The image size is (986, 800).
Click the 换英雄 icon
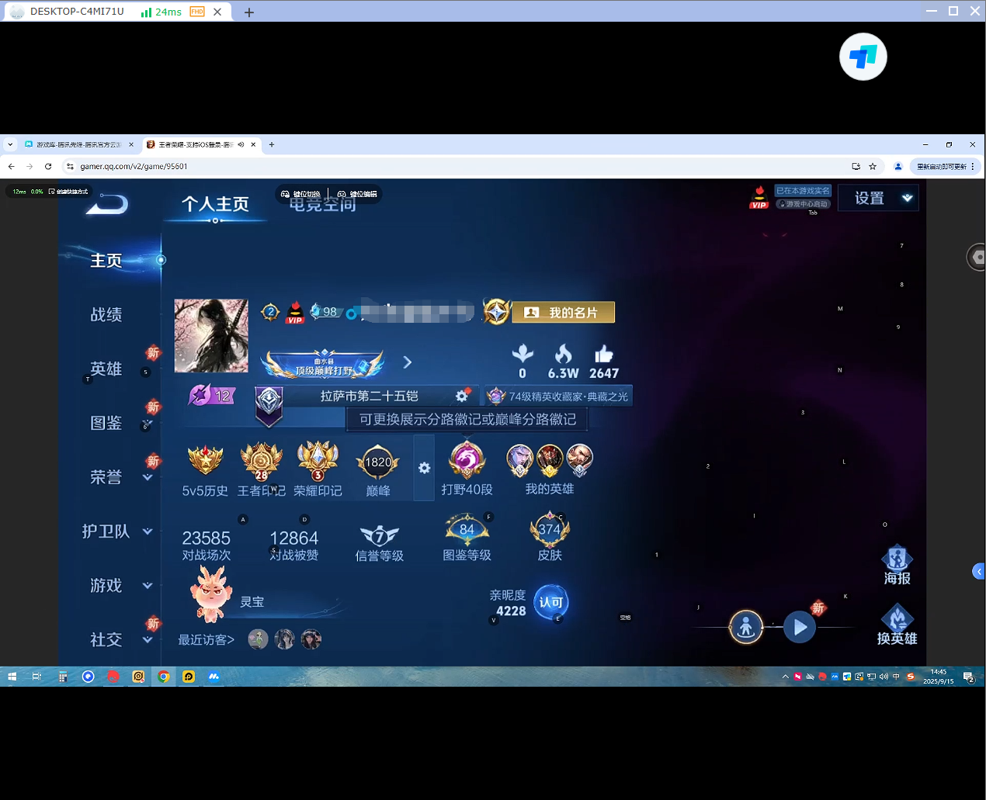[897, 625]
